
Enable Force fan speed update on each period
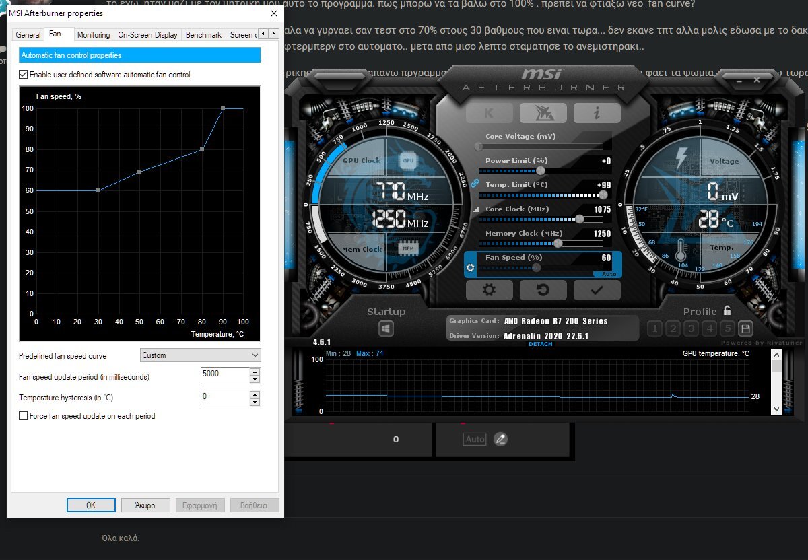click(x=24, y=416)
